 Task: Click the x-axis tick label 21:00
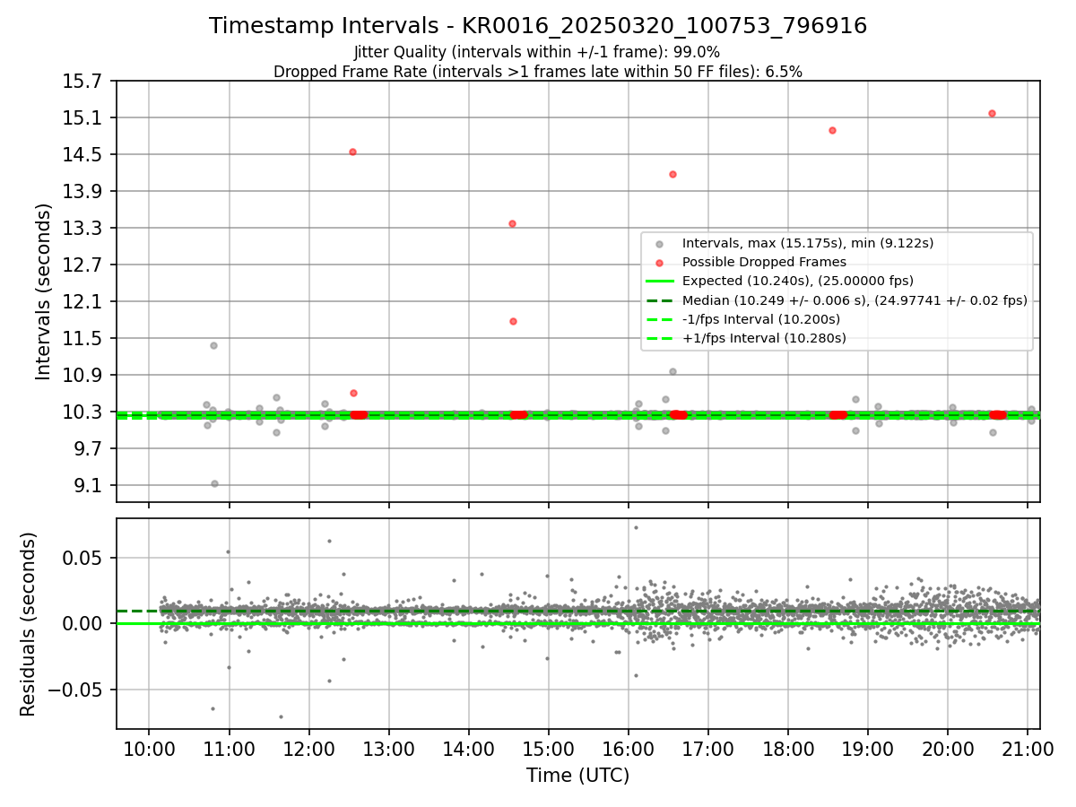click(1027, 749)
